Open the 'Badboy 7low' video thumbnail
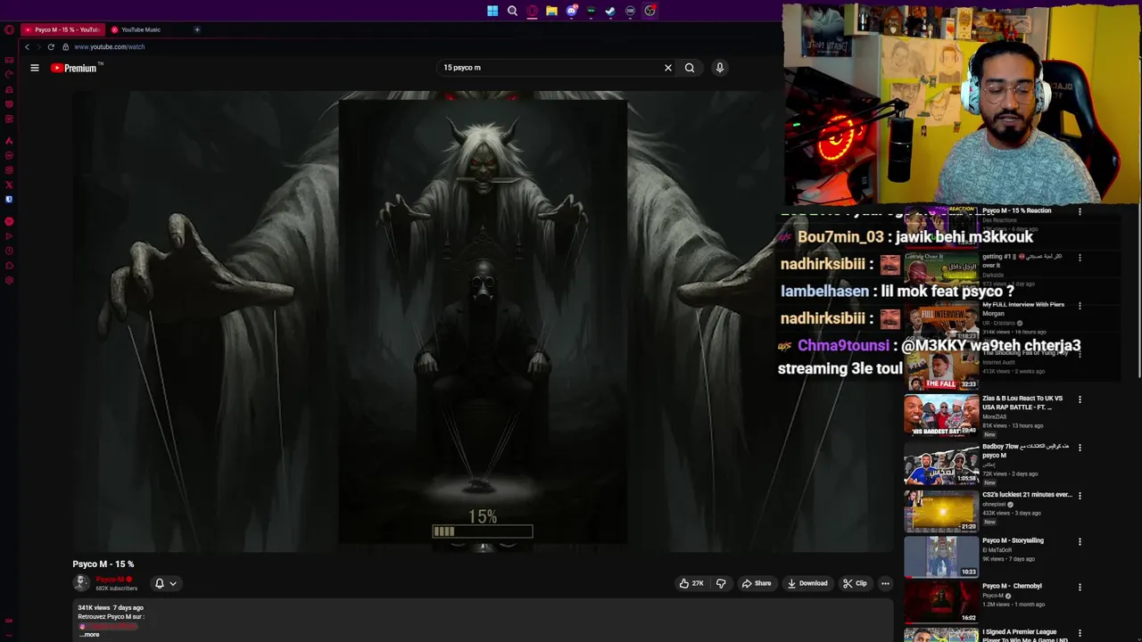 [941, 464]
